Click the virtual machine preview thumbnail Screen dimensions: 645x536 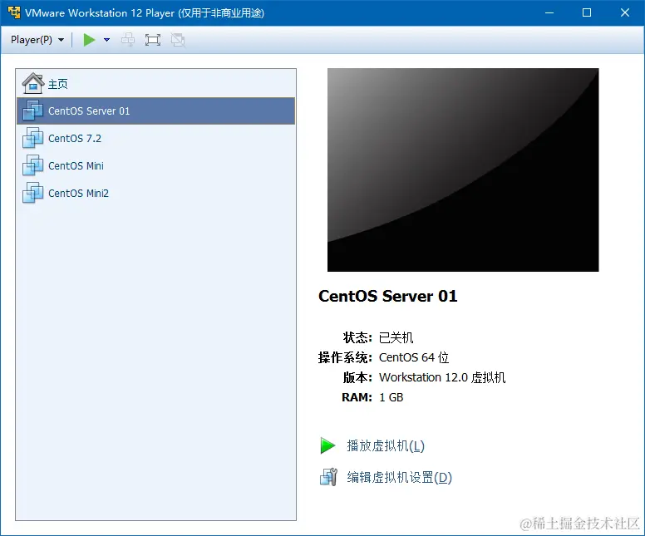point(463,170)
